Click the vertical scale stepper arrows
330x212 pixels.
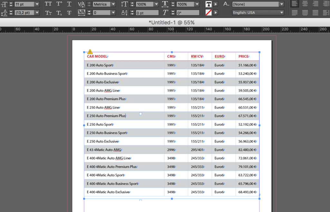[x=132, y=4]
